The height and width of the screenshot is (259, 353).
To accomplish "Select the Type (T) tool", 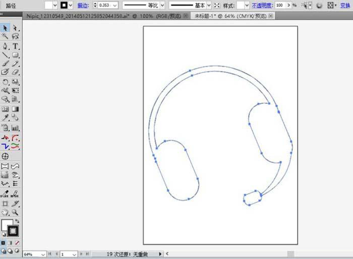I will tap(15, 46).
